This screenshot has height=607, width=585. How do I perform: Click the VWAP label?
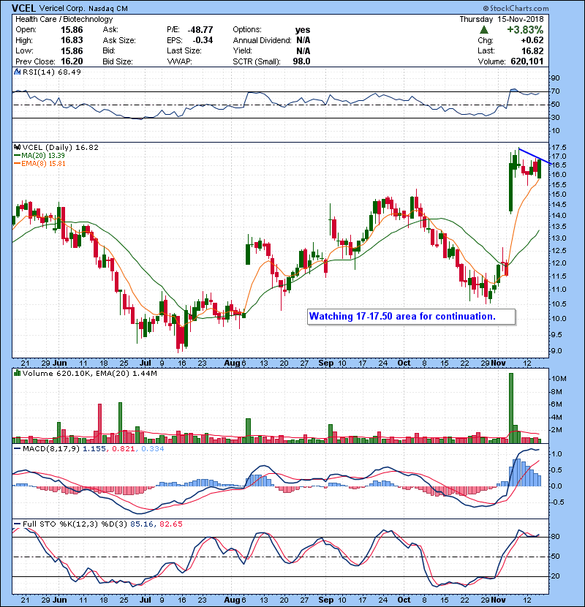pyautogui.click(x=179, y=61)
